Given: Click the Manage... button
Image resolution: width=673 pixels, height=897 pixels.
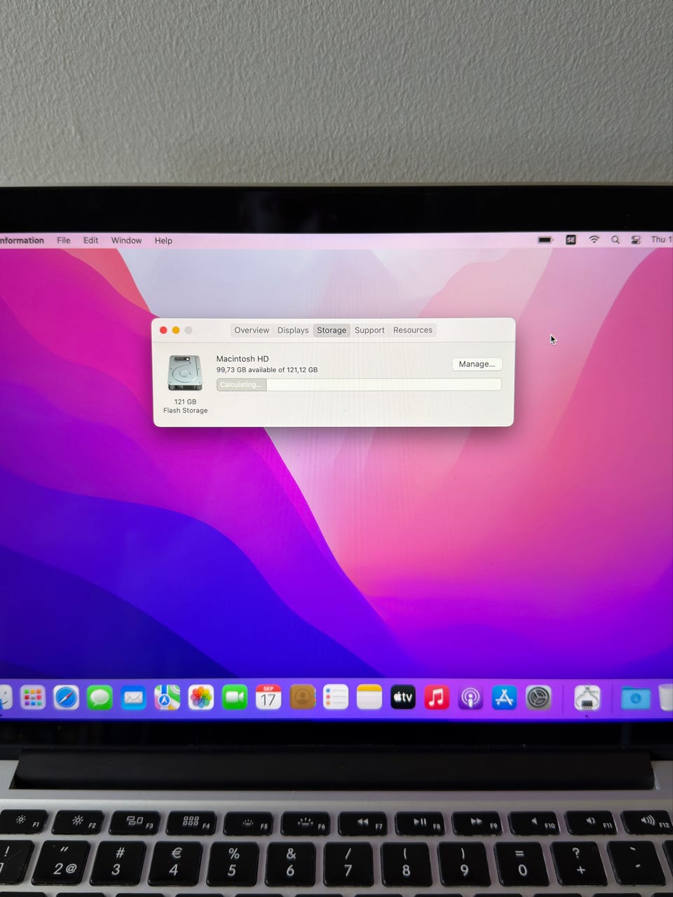Looking at the screenshot, I should [477, 364].
